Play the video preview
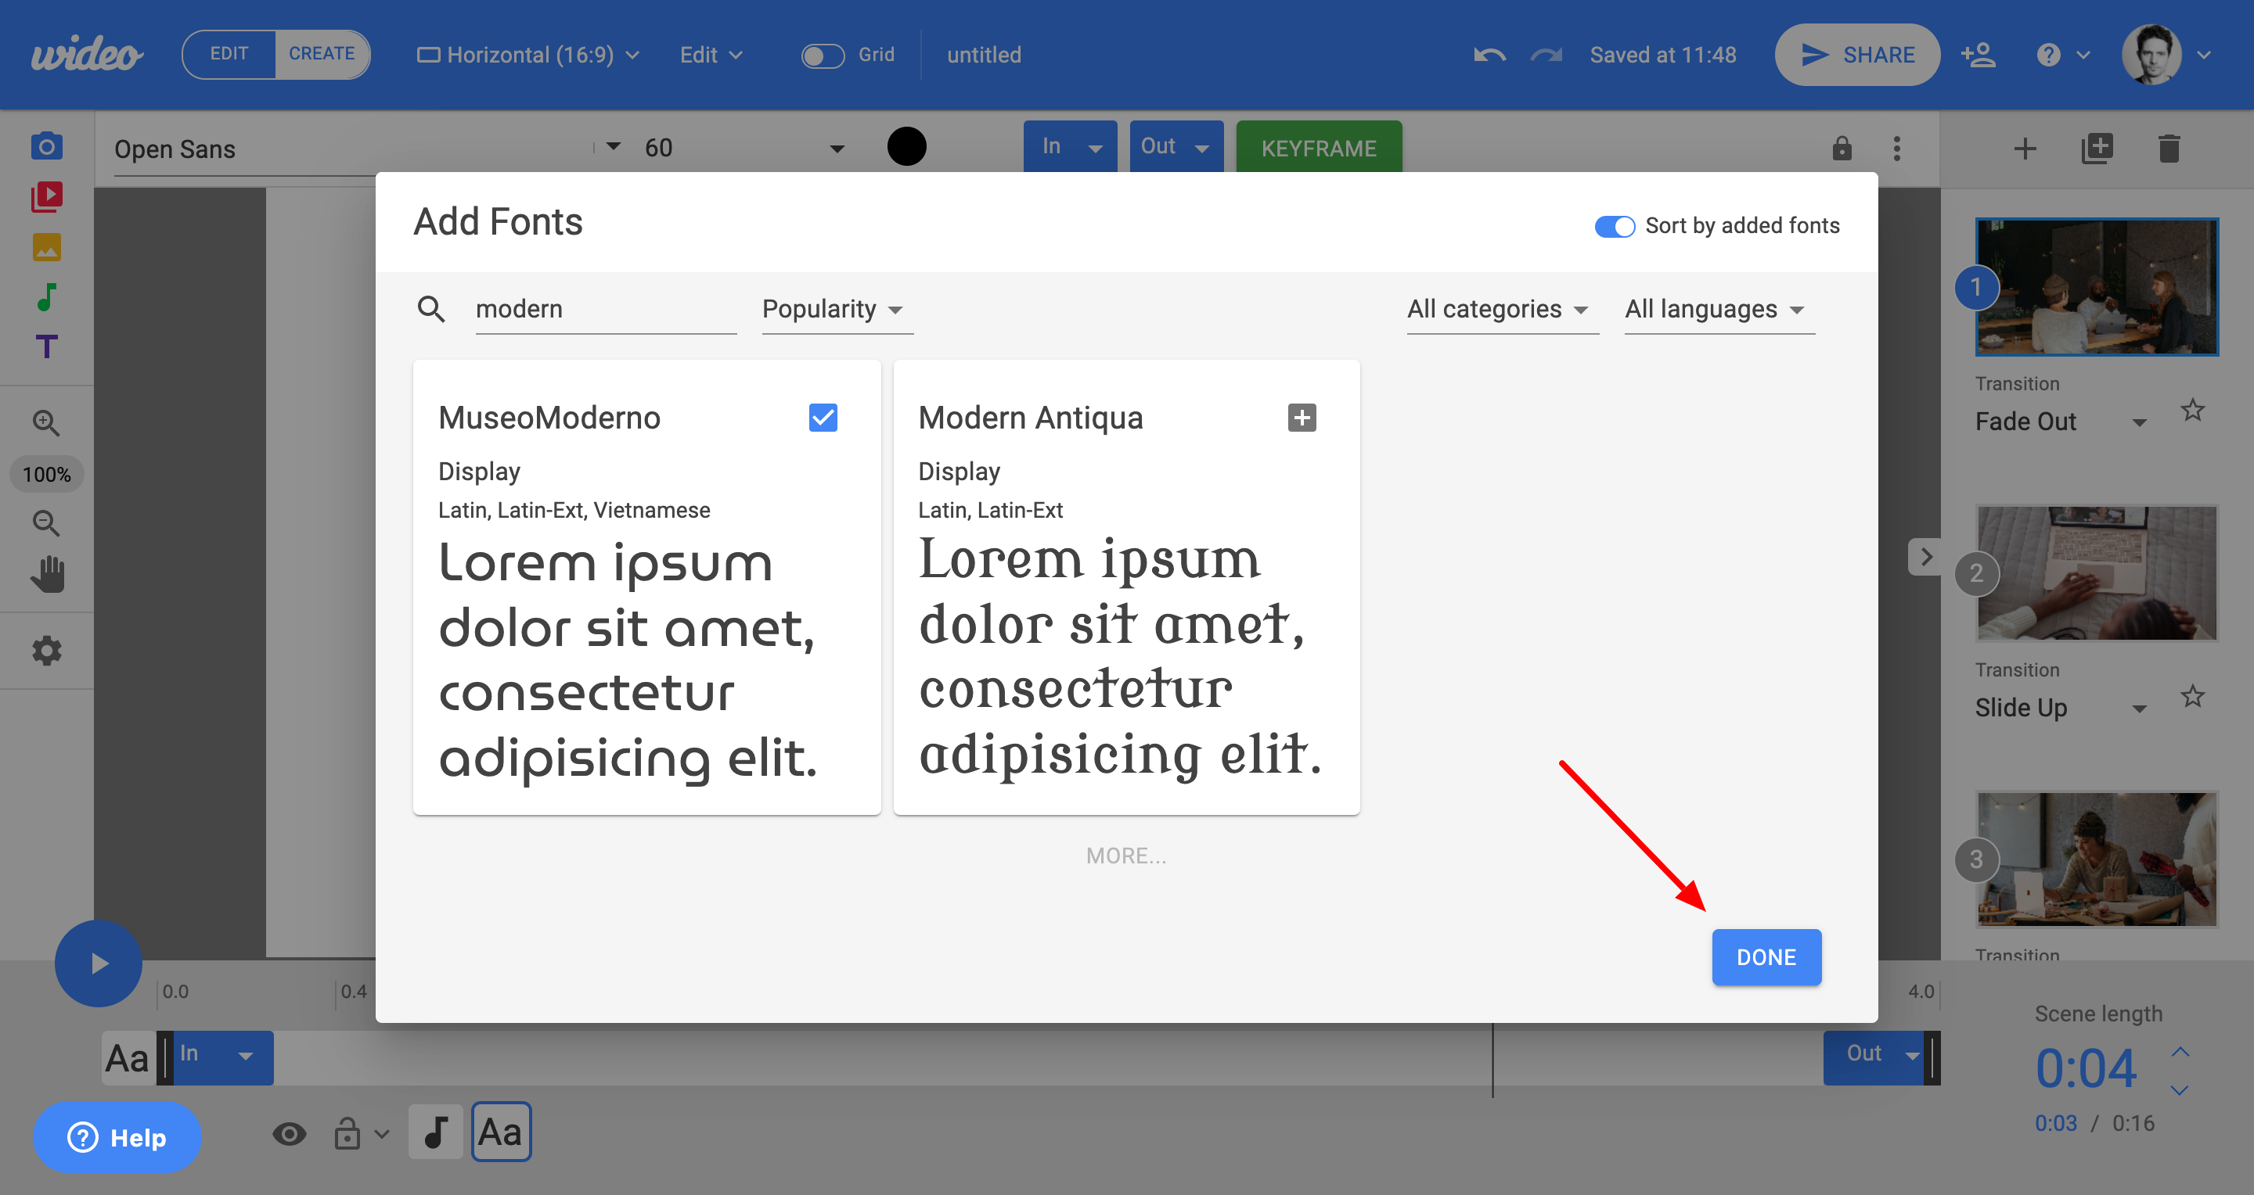Screen dimensions: 2254x1195 [x=99, y=963]
